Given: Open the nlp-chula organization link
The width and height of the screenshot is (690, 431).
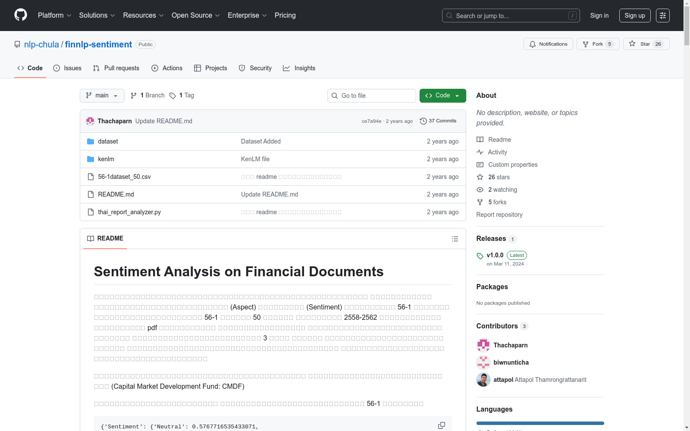Looking at the screenshot, I should [41, 44].
